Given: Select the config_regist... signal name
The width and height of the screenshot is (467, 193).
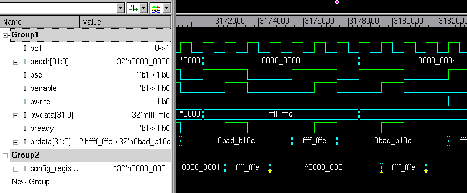Looking at the screenshot, I should 54,168.
